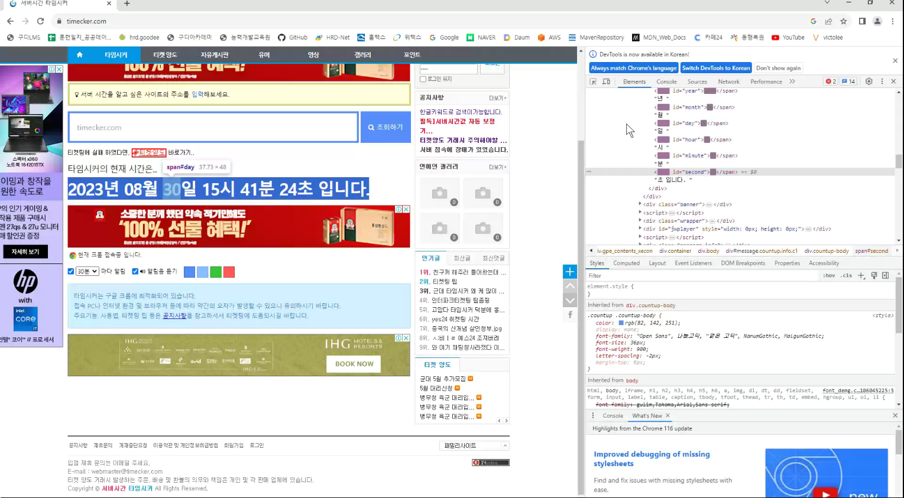This screenshot has width=904, height=498.
Task: Close the What's New drawer tab
Action: pyautogui.click(x=668, y=415)
